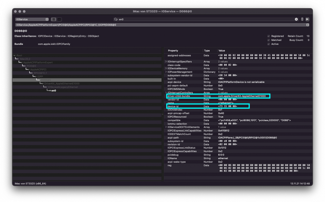Toggle the Registered checkbox

269,36
